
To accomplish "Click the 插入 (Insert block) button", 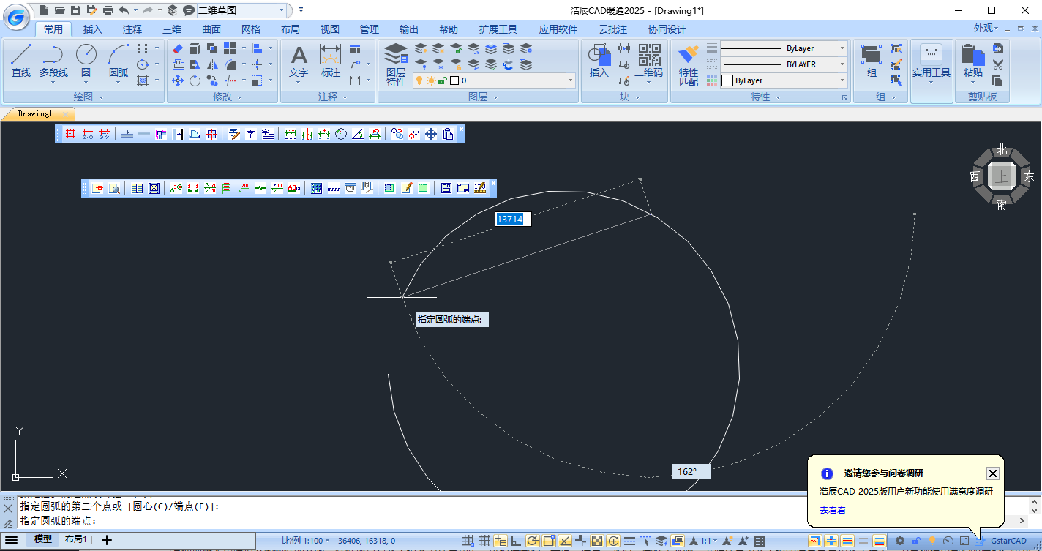I will point(599,60).
